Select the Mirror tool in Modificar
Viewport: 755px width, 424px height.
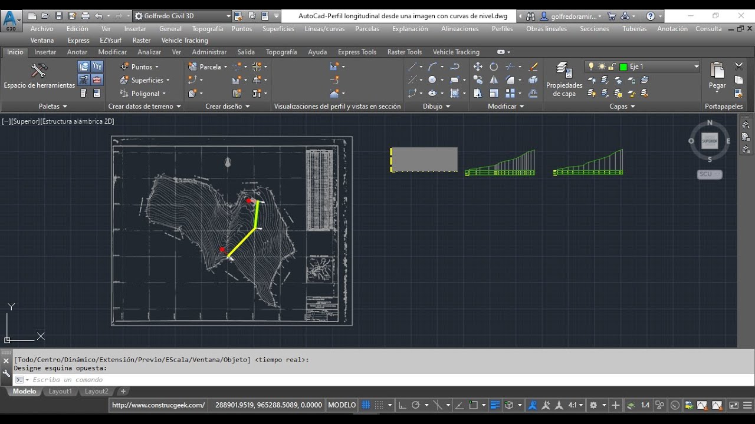tap(494, 80)
